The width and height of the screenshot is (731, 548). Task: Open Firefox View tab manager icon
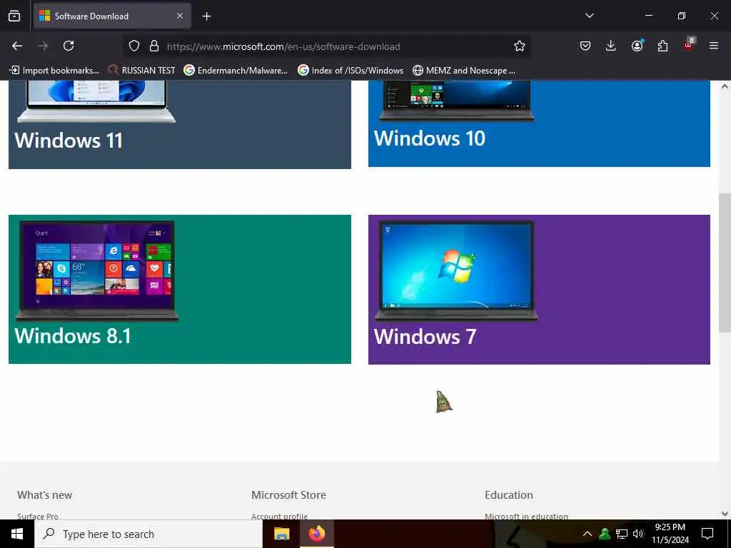tap(14, 16)
